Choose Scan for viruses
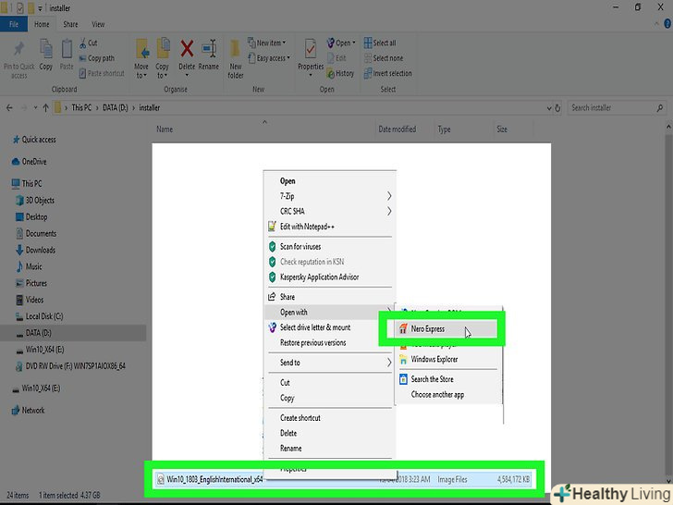Image resolution: width=673 pixels, height=505 pixels. coord(329,246)
